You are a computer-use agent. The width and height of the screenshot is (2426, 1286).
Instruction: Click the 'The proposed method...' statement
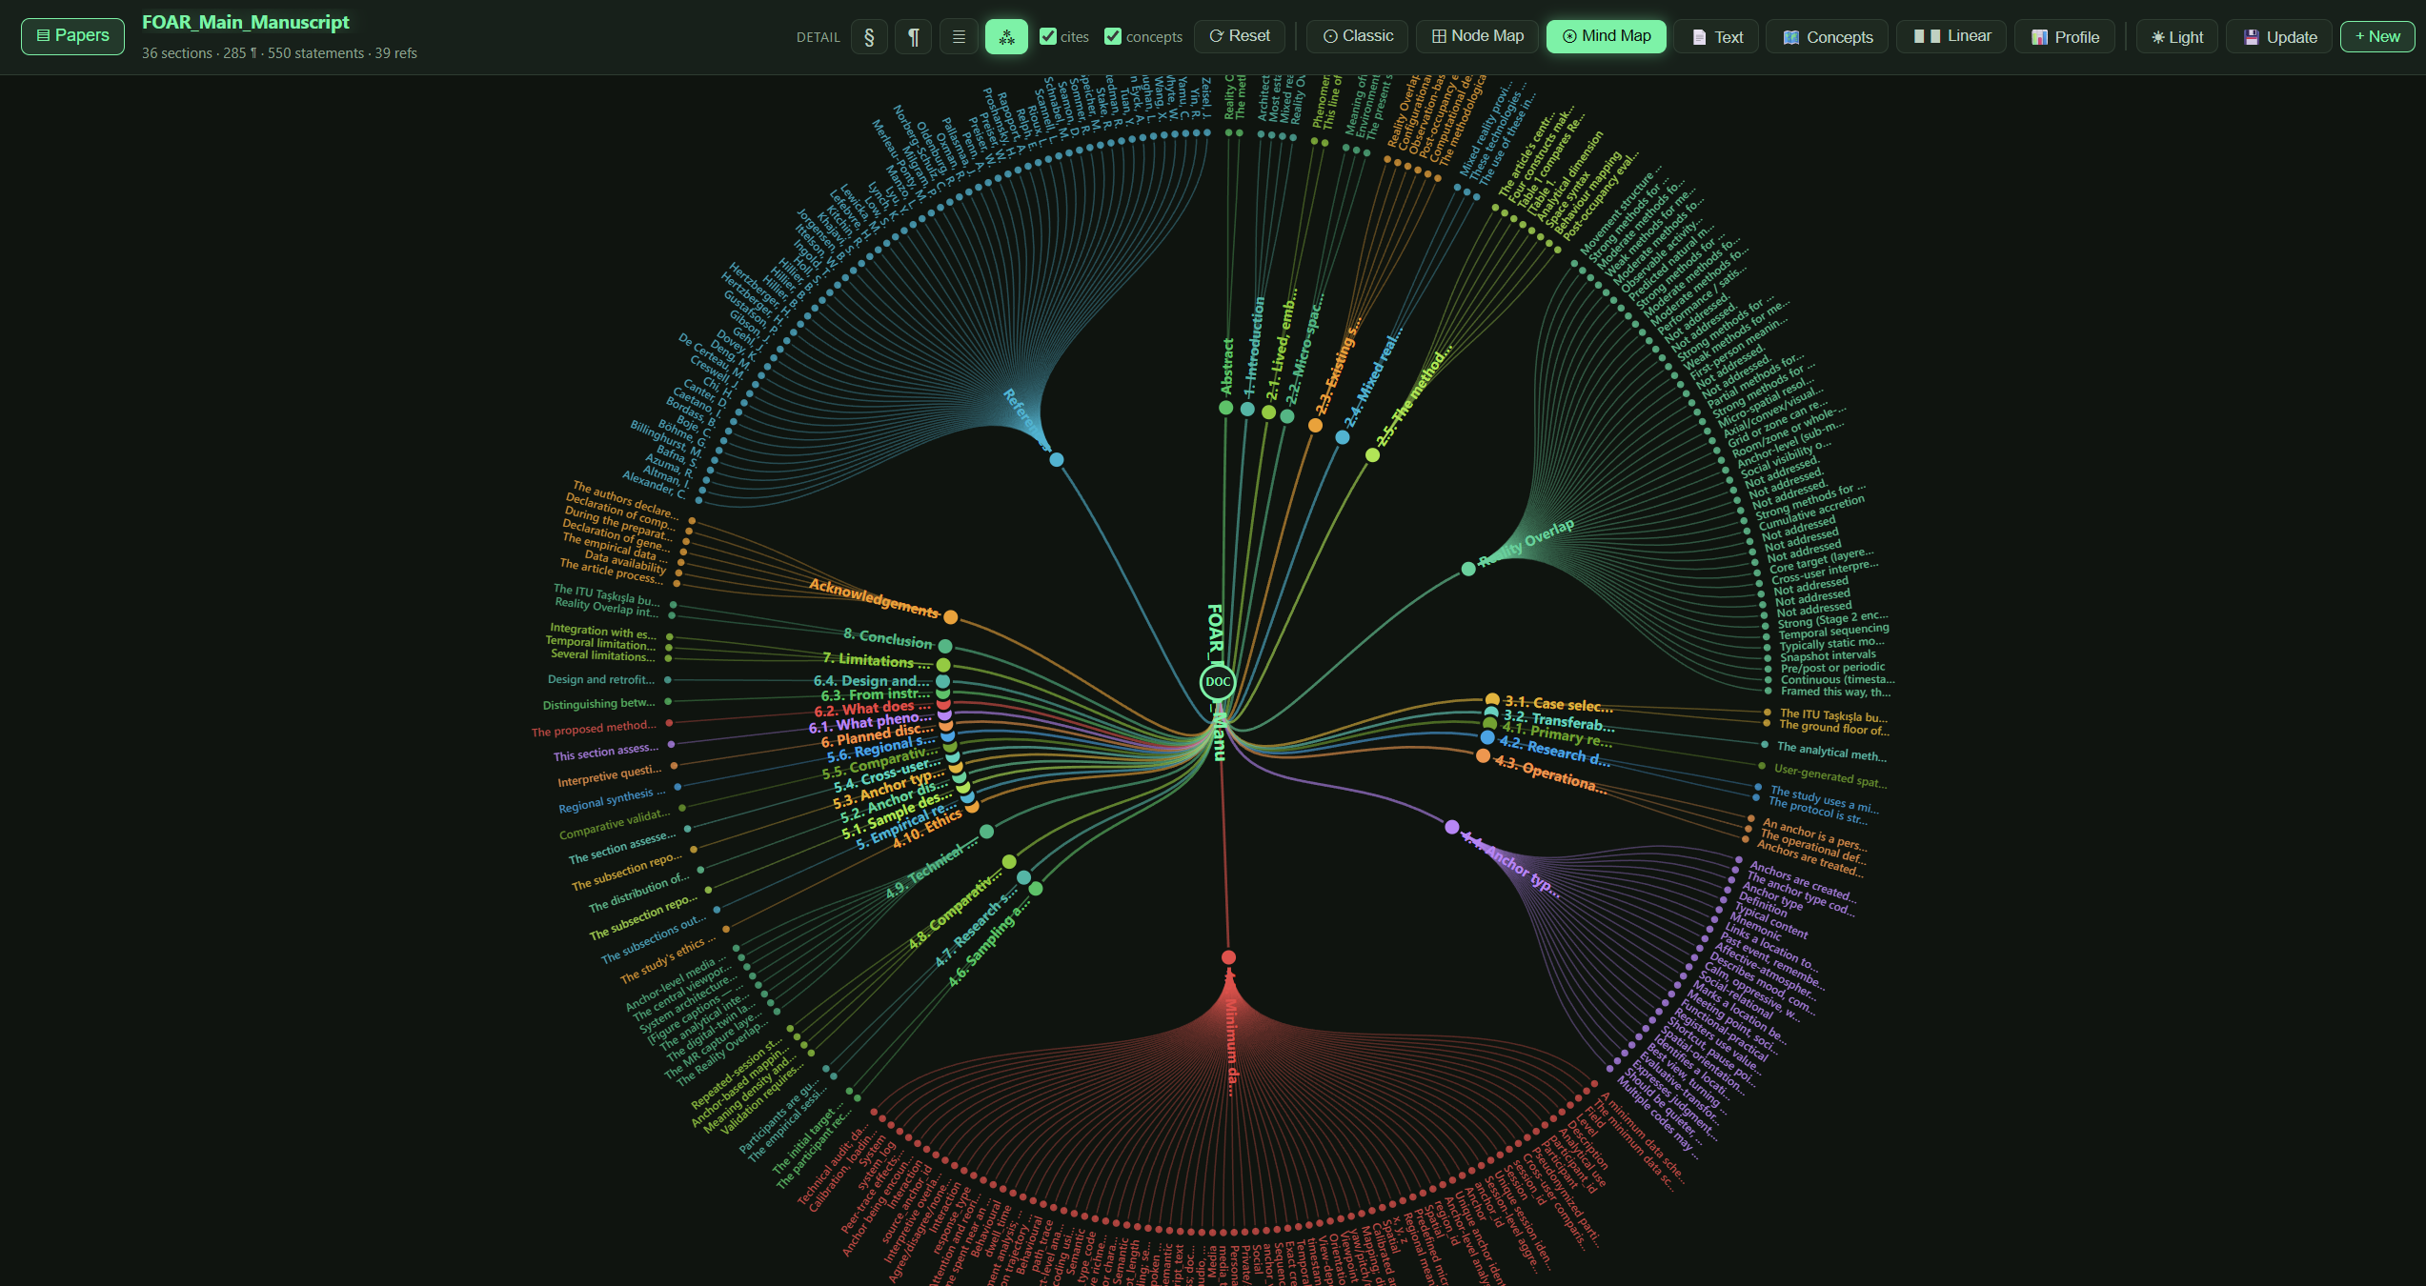(594, 729)
